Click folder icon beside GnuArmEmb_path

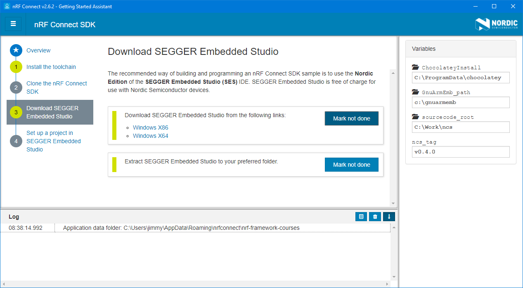pos(415,92)
